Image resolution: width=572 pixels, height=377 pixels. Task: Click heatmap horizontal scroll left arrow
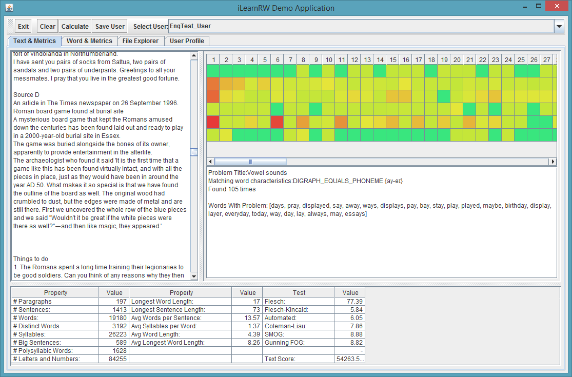click(210, 162)
